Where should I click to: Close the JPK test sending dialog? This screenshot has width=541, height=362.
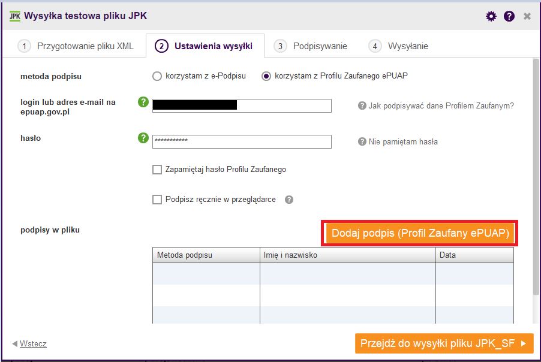pyautogui.click(x=527, y=16)
